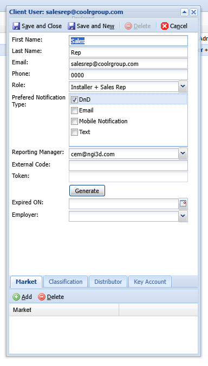Focus the First Name field
This screenshot has width=208, height=366.
(x=128, y=41)
